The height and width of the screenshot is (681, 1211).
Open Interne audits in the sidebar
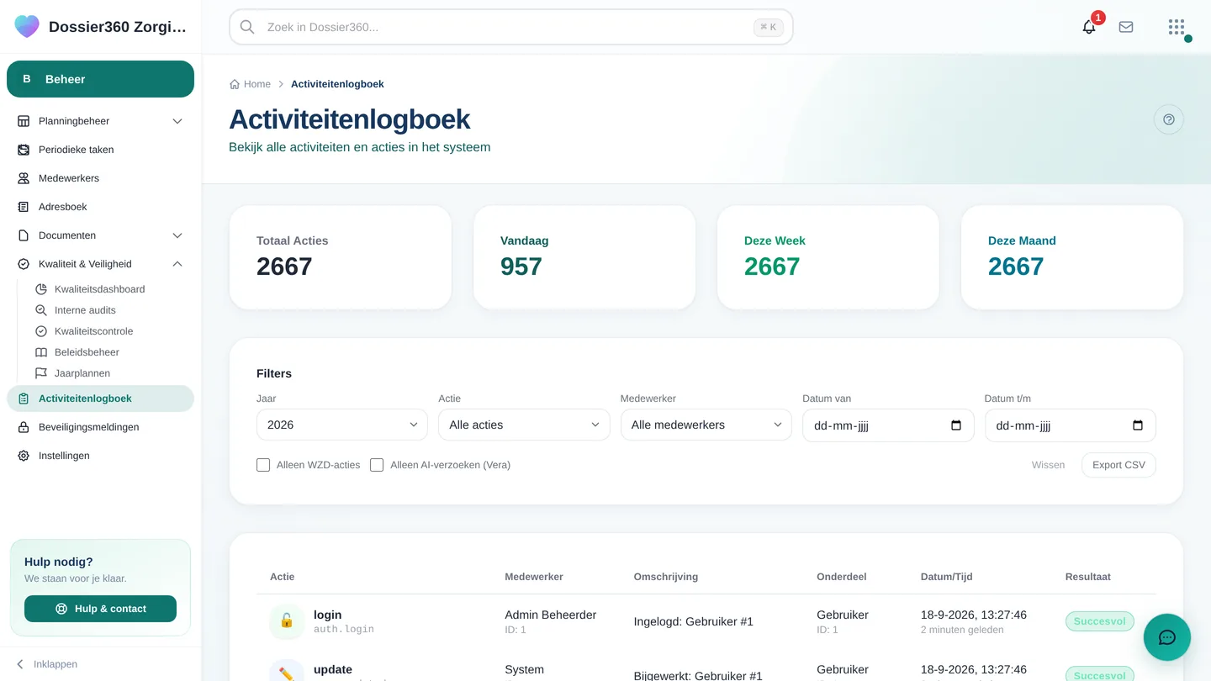[x=85, y=310]
